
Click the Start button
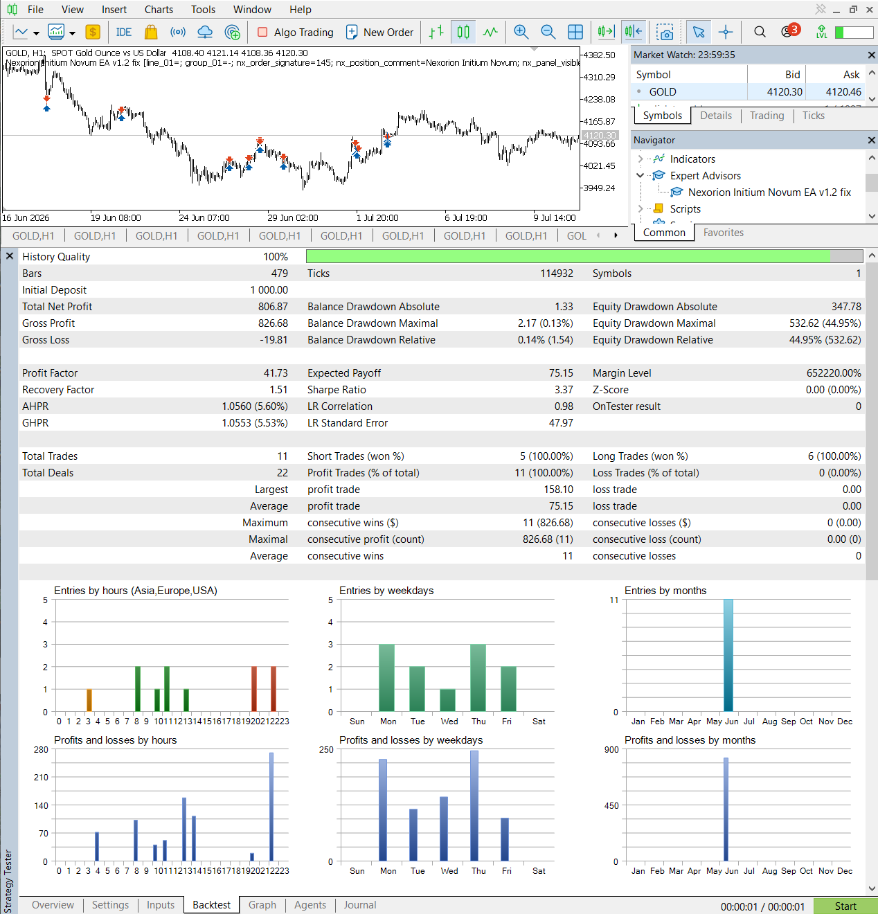coord(845,906)
